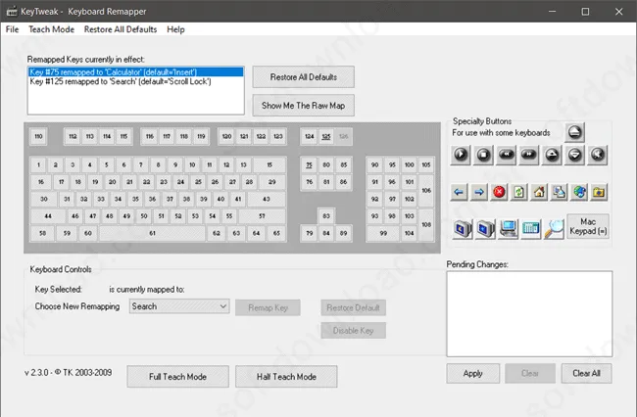Click inside the Pending Changes box
Viewport: 637px width, 417px height.
[x=530, y=313]
